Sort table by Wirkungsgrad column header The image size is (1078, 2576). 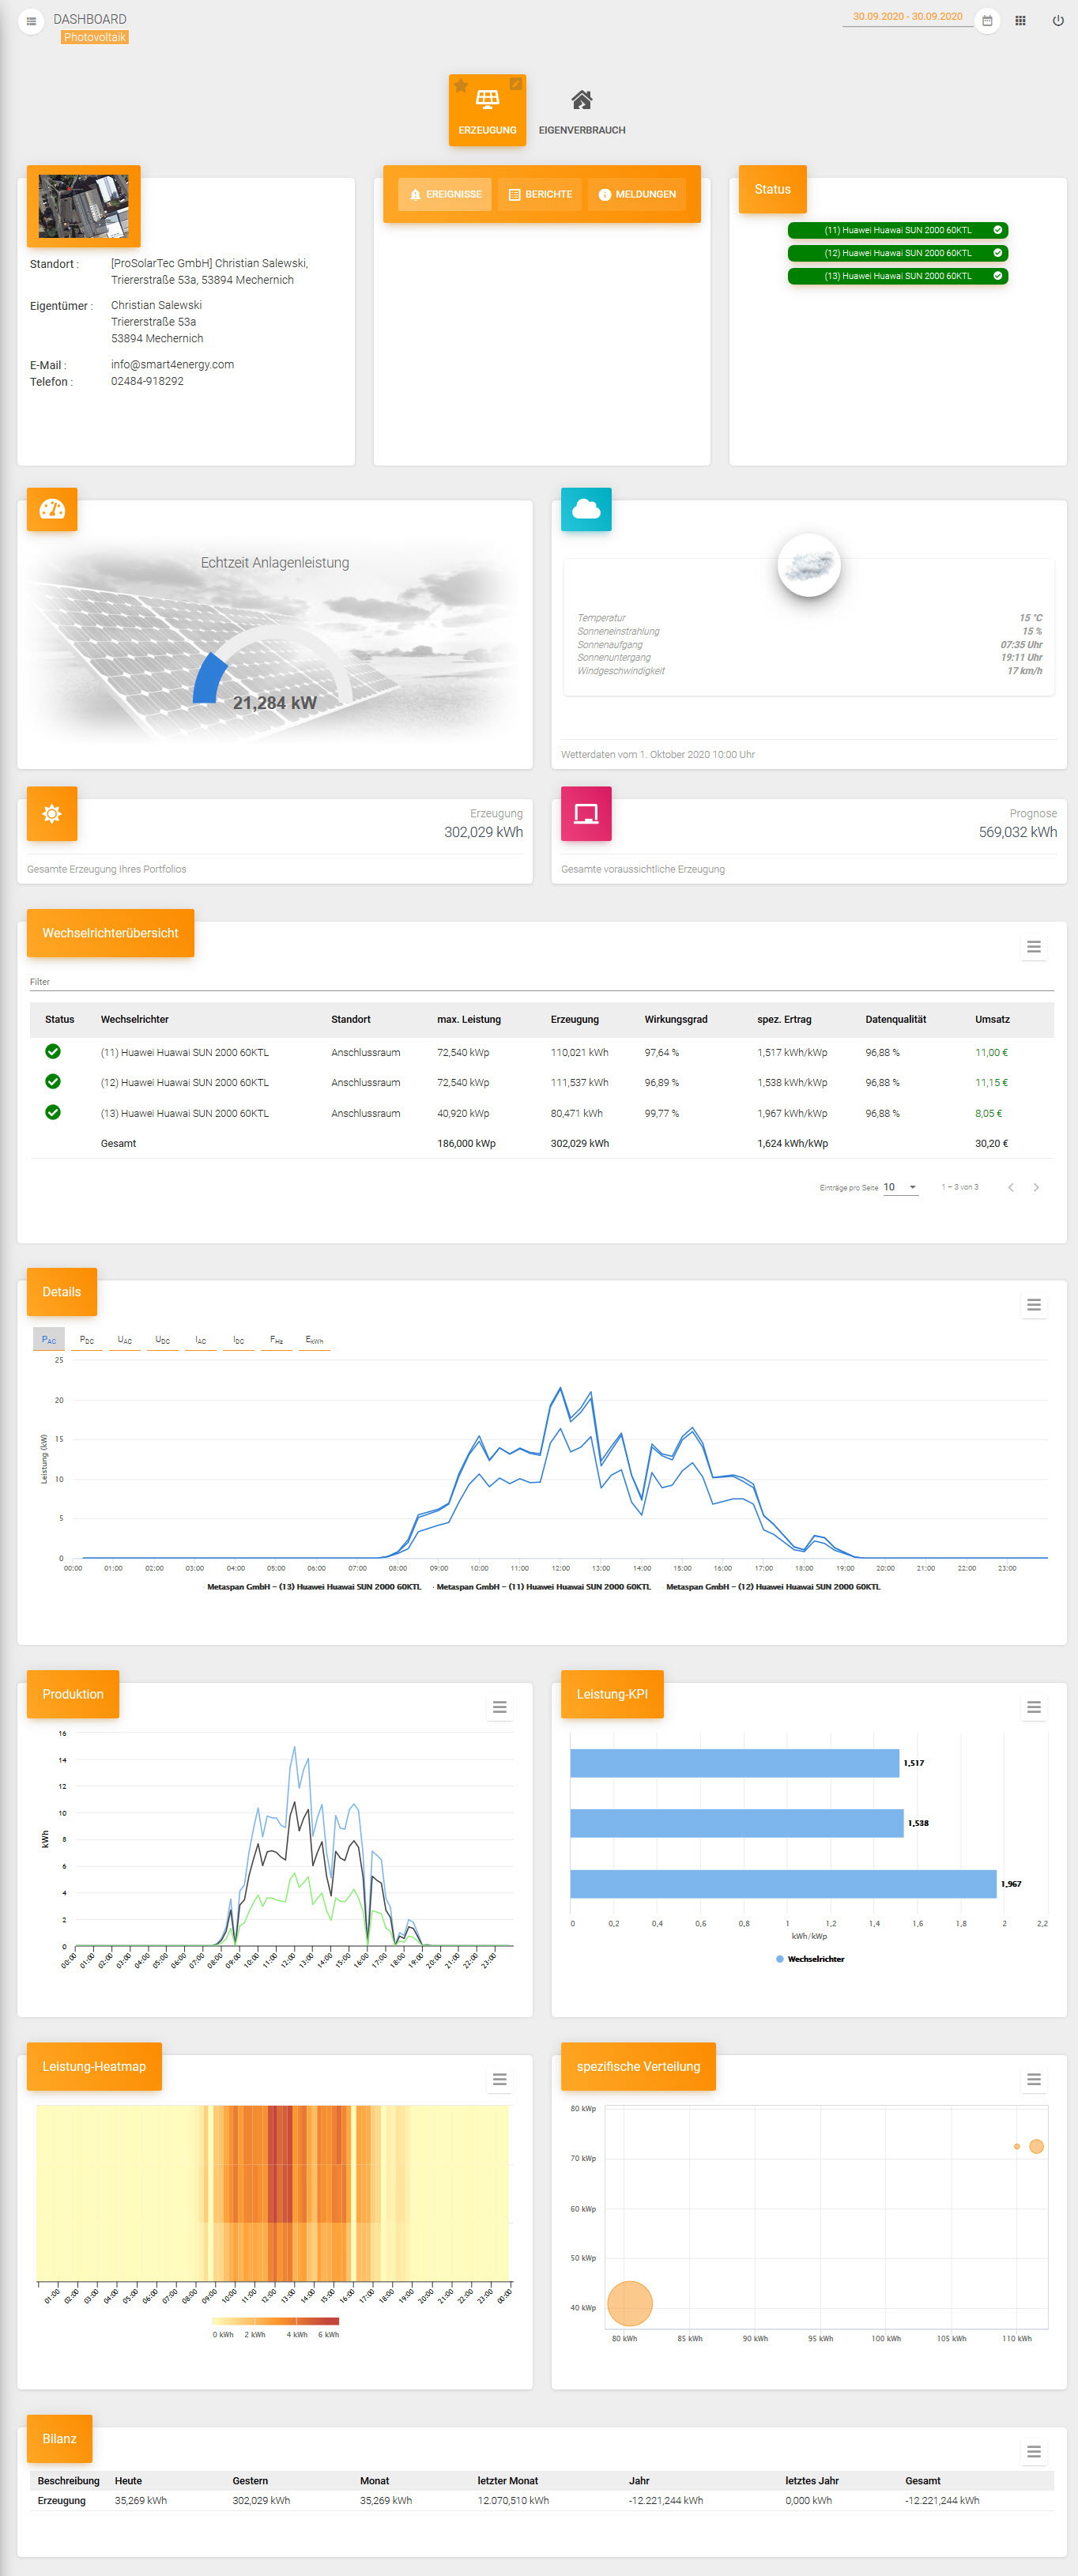click(676, 1019)
